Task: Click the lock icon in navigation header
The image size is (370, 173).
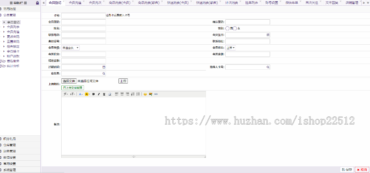Action: point(37,3)
